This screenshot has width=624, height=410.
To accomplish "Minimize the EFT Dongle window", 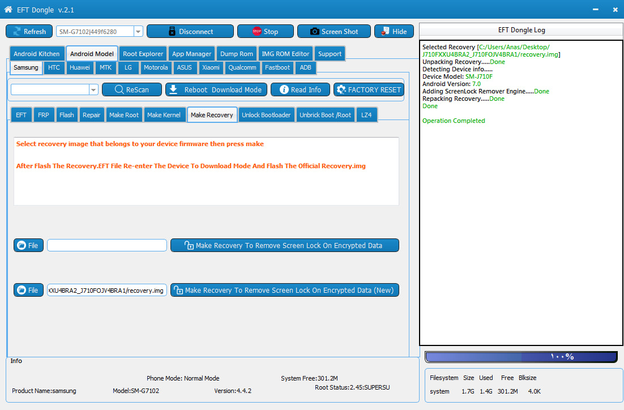I will [x=595, y=10].
